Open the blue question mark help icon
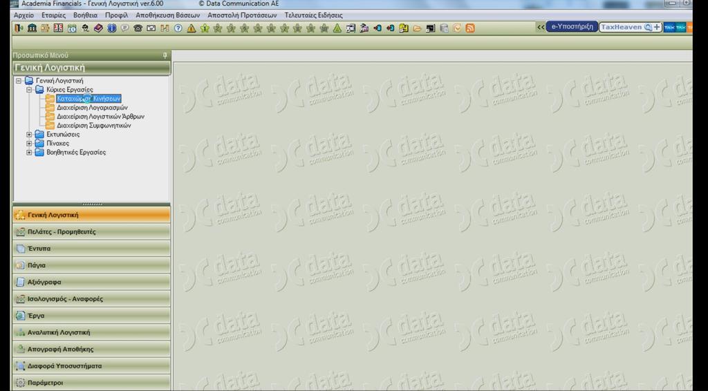This screenshot has width=708, height=391. [x=178, y=28]
